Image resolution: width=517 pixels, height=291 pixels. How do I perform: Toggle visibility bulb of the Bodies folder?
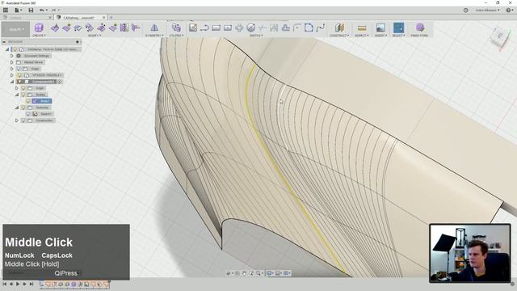(23, 95)
